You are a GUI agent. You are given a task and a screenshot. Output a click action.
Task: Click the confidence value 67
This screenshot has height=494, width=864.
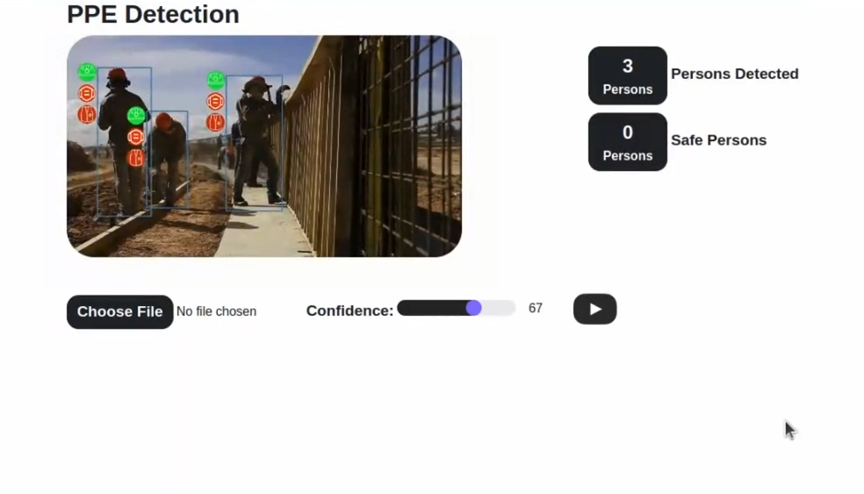(536, 308)
